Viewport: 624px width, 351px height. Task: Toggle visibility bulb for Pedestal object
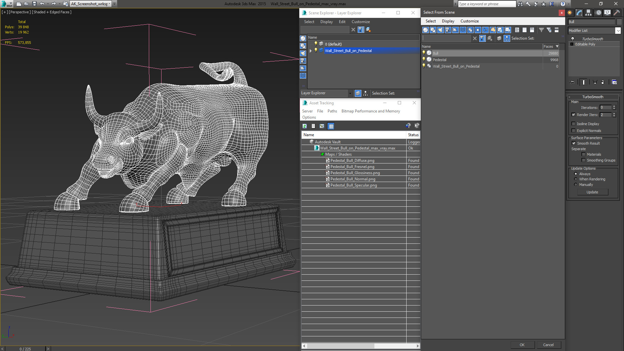click(x=423, y=59)
